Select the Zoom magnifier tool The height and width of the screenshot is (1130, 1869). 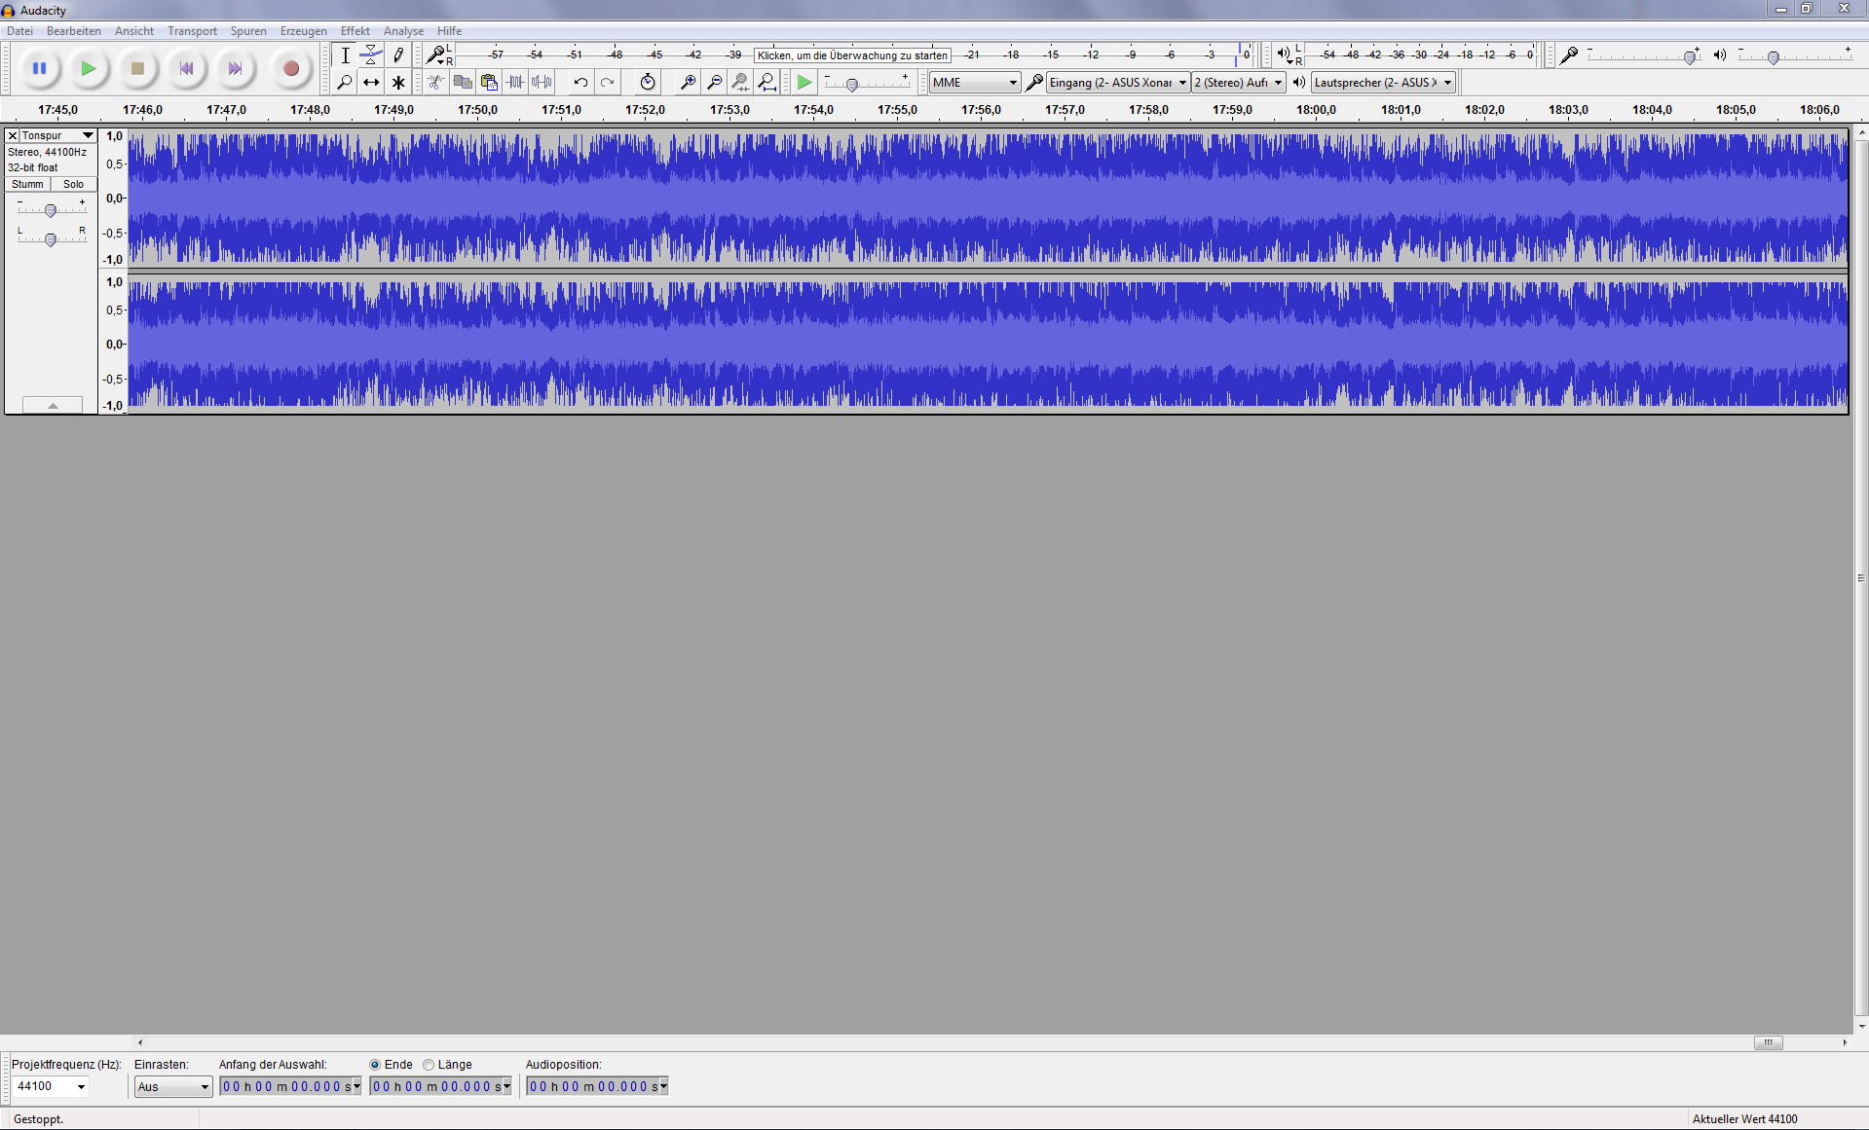345,83
